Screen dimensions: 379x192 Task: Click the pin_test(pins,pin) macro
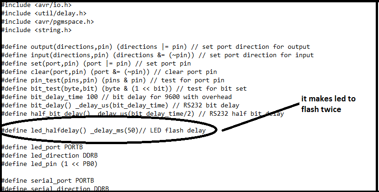pyautogui.click(x=113, y=80)
